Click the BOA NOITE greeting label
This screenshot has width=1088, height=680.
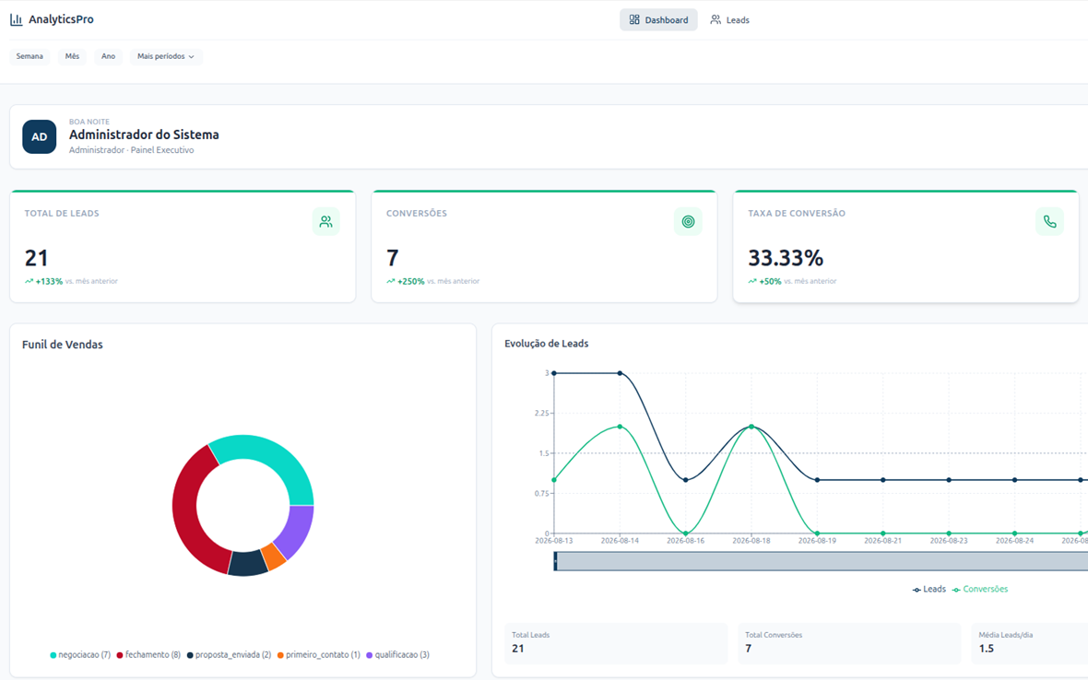(x=89, y=122)
